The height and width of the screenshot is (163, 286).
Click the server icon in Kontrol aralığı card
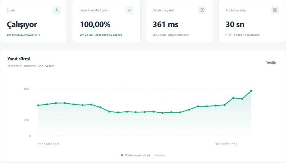tap(275, 10)
